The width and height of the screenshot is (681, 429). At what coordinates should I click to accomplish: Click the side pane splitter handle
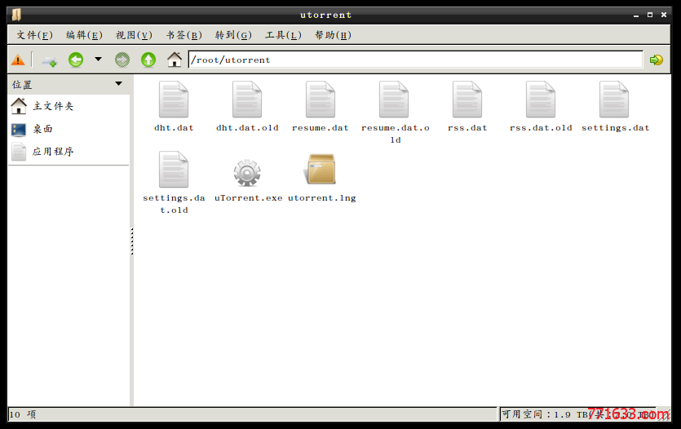[131, 241]
